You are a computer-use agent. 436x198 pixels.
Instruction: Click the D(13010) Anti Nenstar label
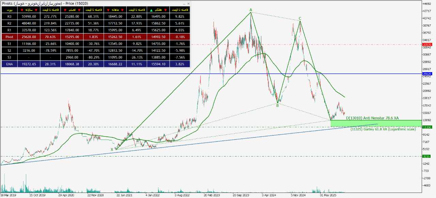pyautogui.click(x=372, y=118)
